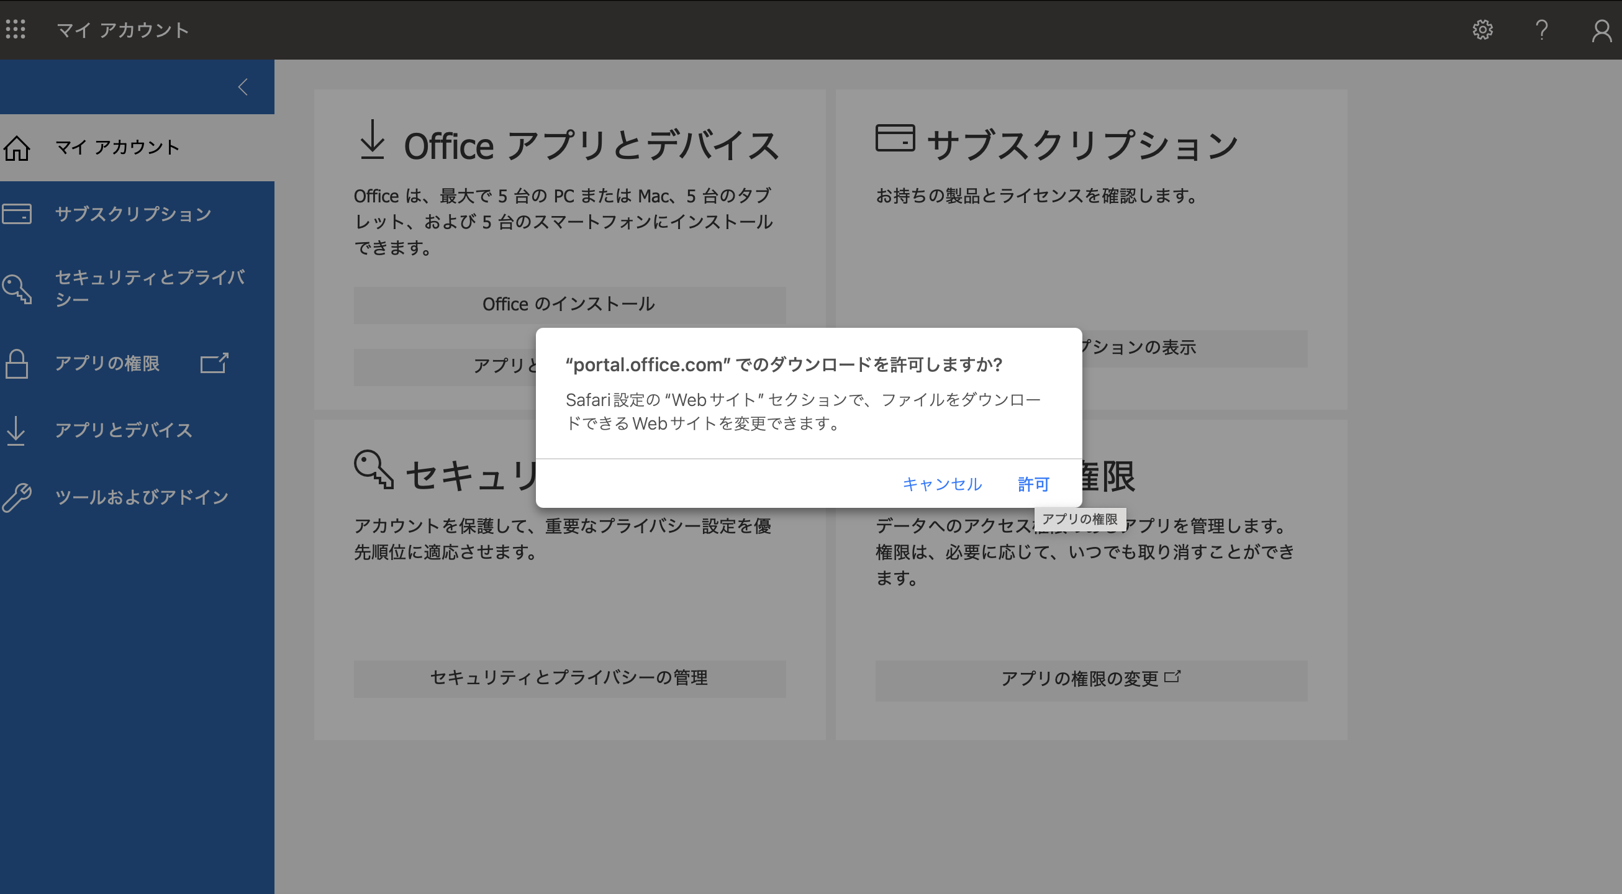
Task: Collapse the sidebar with the chevron arrow
Action: pyautogui.click(x=243, y=87)
